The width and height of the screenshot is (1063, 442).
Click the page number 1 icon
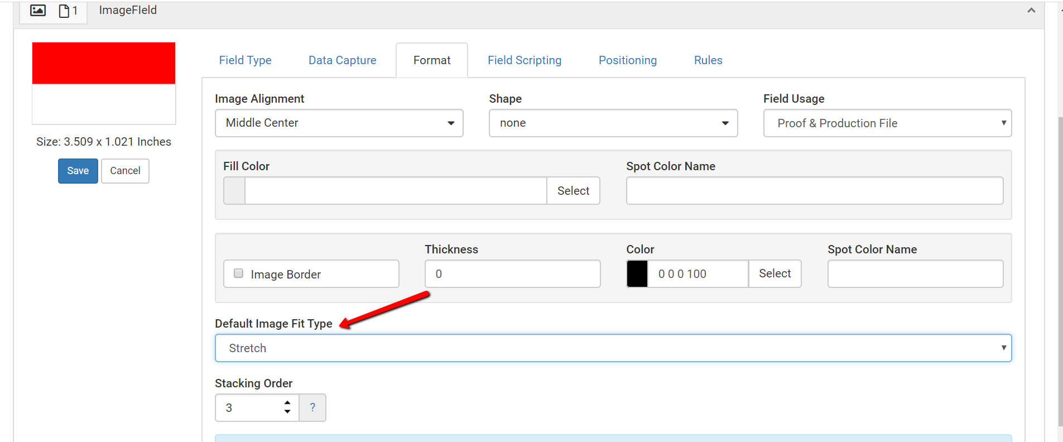pos(68,11)
